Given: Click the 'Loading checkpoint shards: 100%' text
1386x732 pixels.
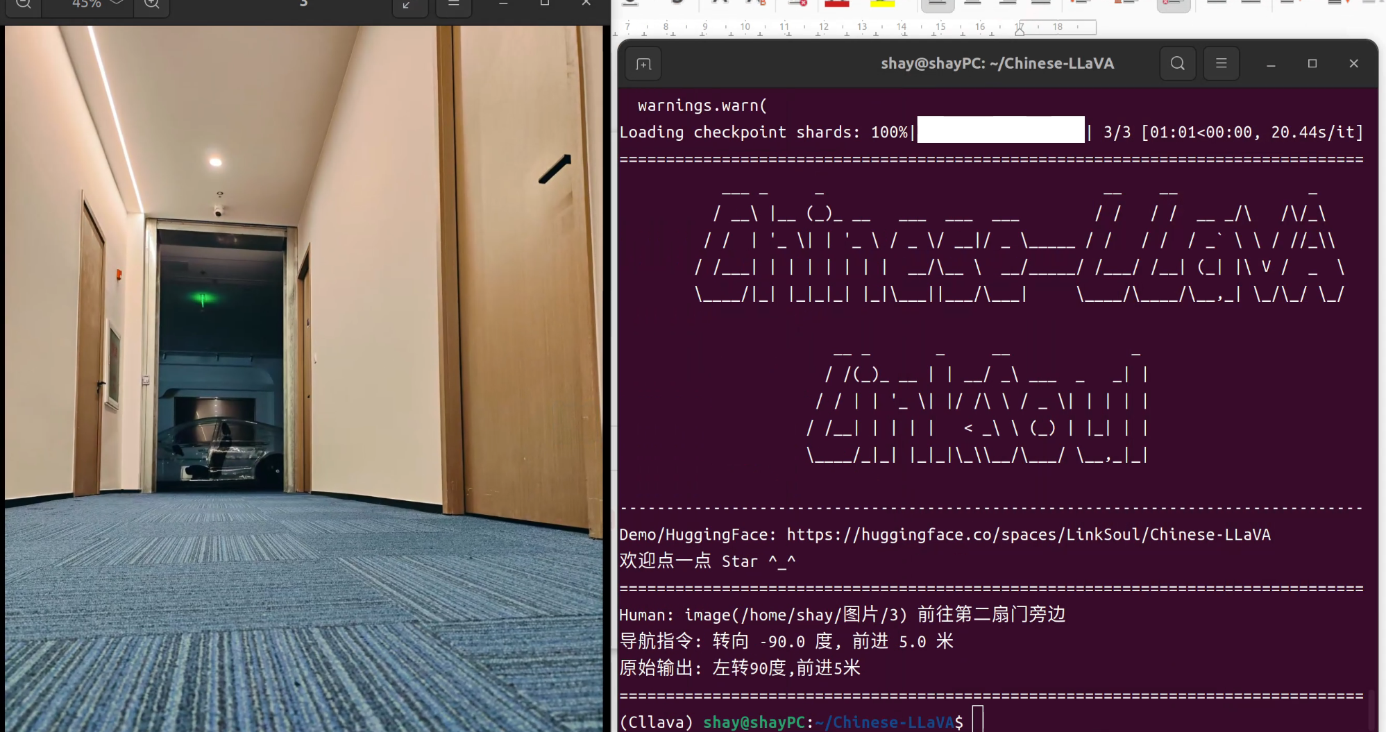Looking at the screenshot, I should coord(763,132).
